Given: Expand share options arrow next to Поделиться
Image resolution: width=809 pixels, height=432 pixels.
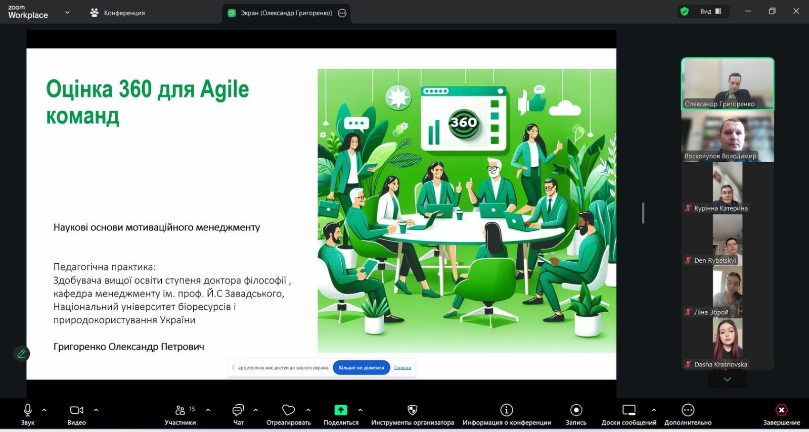Looking at the screenshot, I should pos(360,410).
